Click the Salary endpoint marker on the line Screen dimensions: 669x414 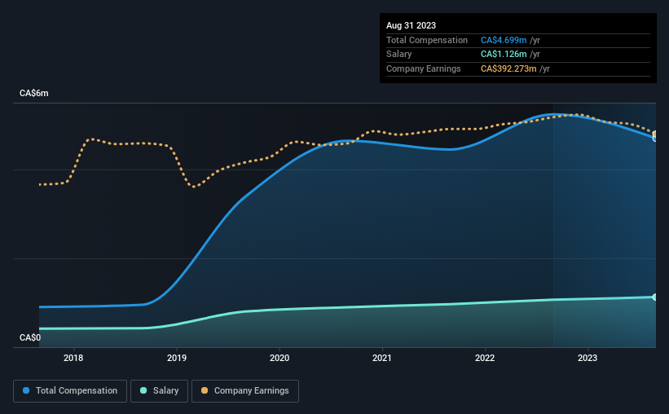654,297
